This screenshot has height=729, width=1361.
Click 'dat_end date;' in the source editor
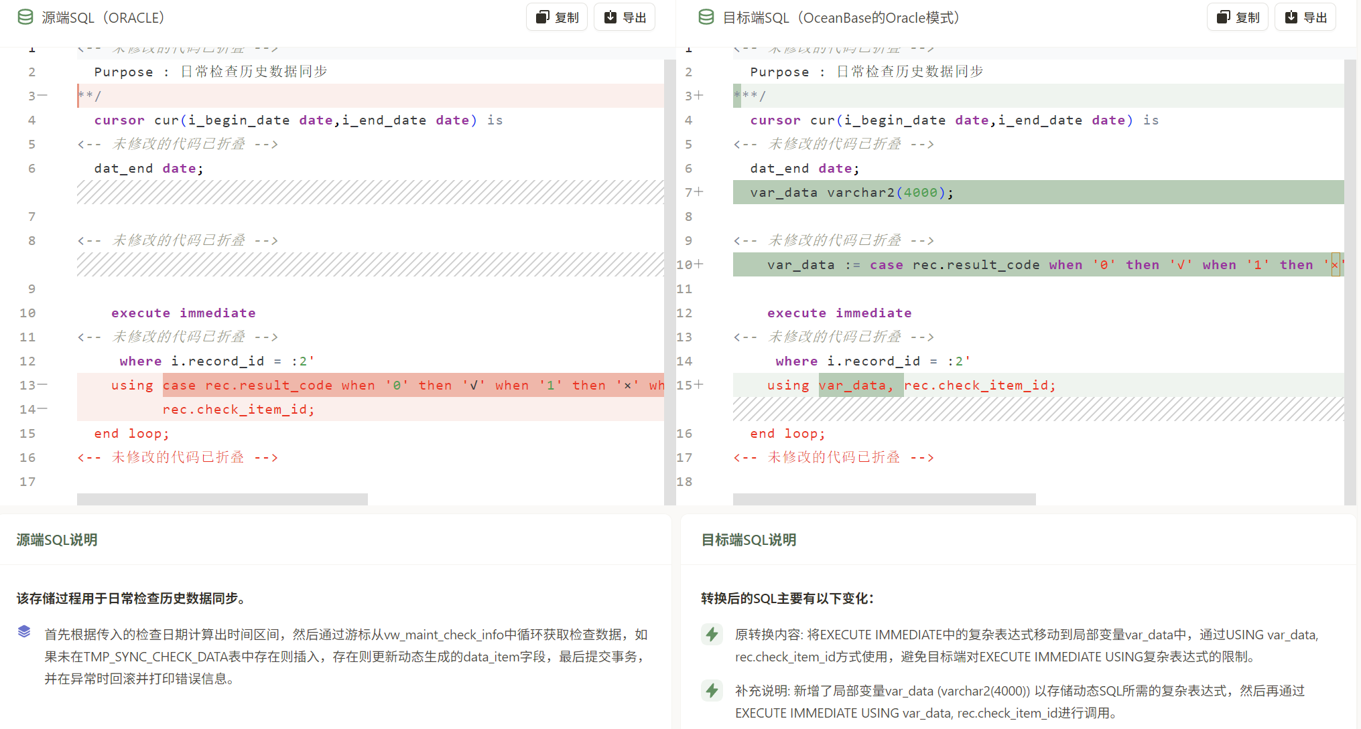pos(149,168)
